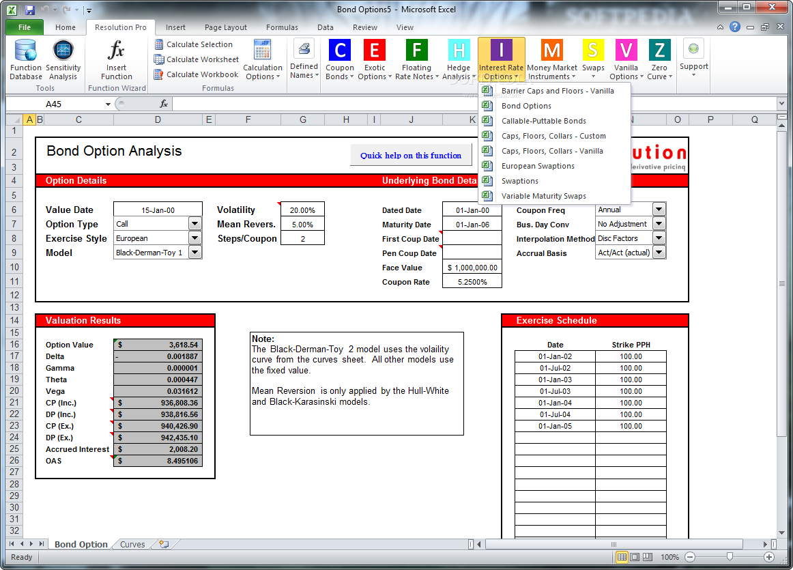The image size is (793, 570).
Task: Click Select All corner button
Action: click(x=14, y=120)
